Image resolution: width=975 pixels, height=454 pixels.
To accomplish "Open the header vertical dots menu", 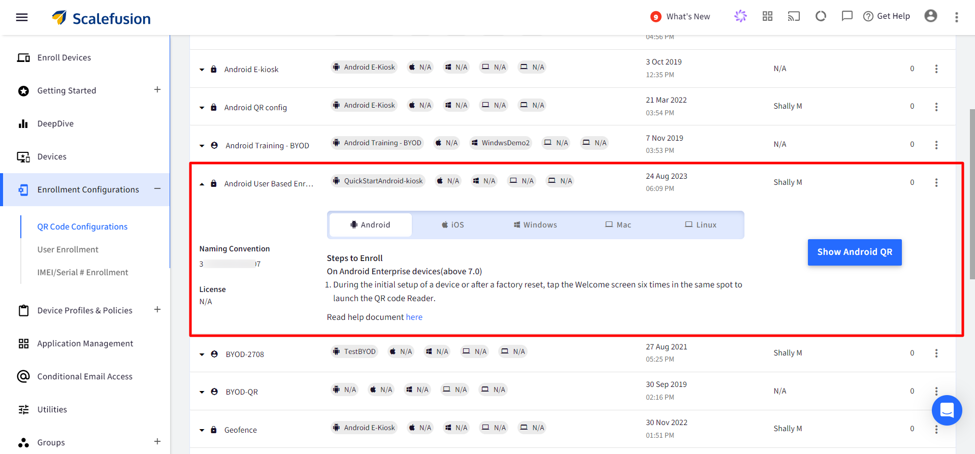I will click(x=957, y=17).
